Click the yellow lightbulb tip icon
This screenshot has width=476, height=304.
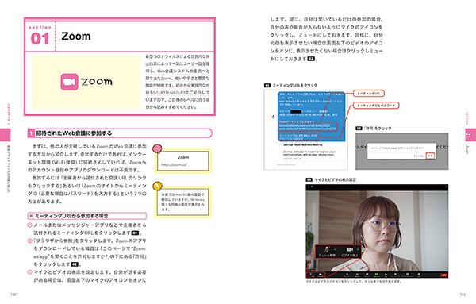(x=157, y=186)
